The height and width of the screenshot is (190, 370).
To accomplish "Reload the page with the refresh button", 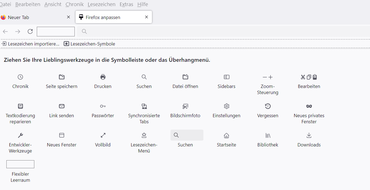I will click(x=30, y=32).
